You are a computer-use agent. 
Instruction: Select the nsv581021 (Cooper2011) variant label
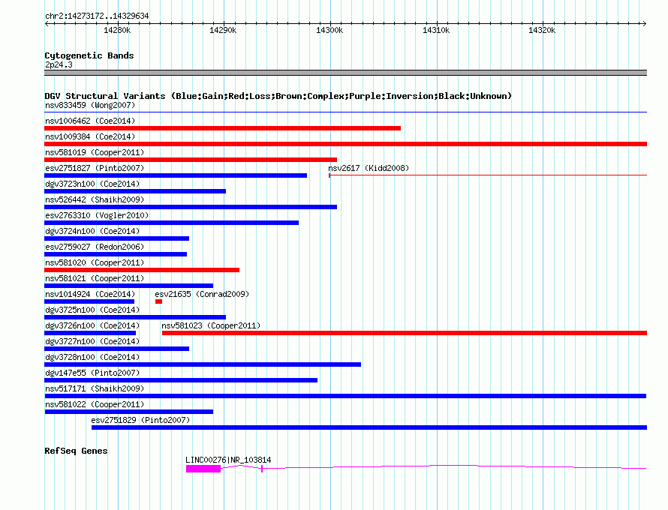click(95, 278)
